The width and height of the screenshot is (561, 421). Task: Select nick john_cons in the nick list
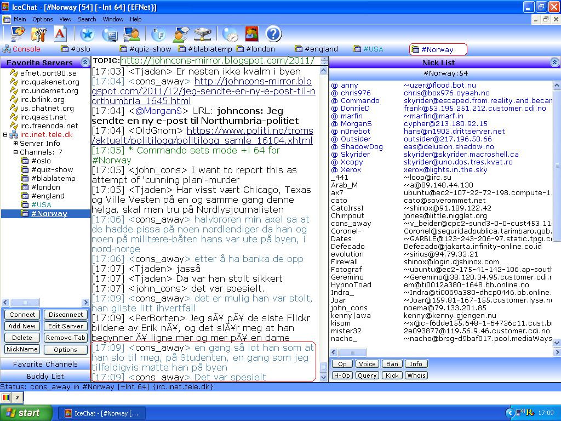pyautogui.click(x=349, y=308)
